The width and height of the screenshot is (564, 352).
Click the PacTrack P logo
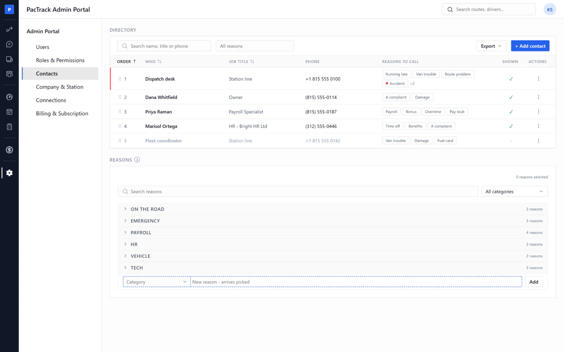(x=9, y=9)
